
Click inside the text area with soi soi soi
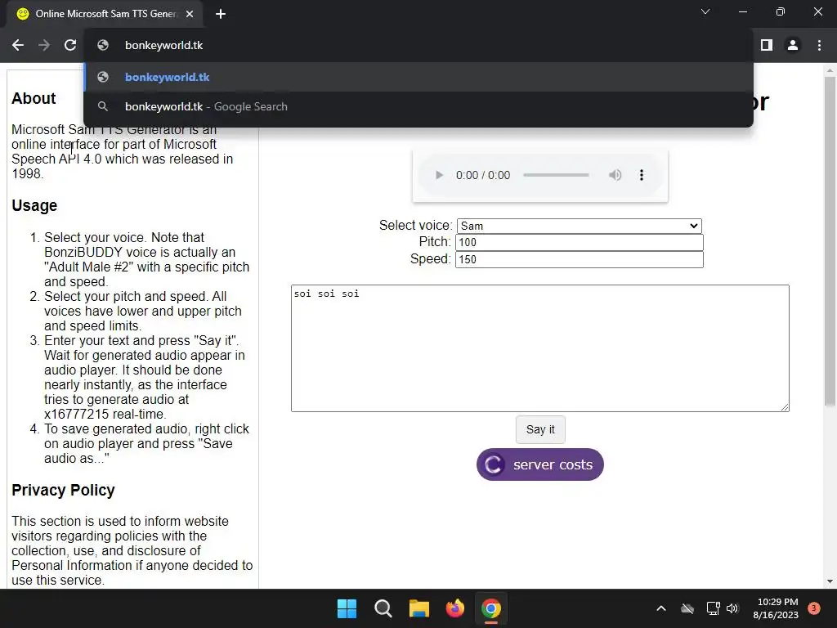(x=540, y=348)
